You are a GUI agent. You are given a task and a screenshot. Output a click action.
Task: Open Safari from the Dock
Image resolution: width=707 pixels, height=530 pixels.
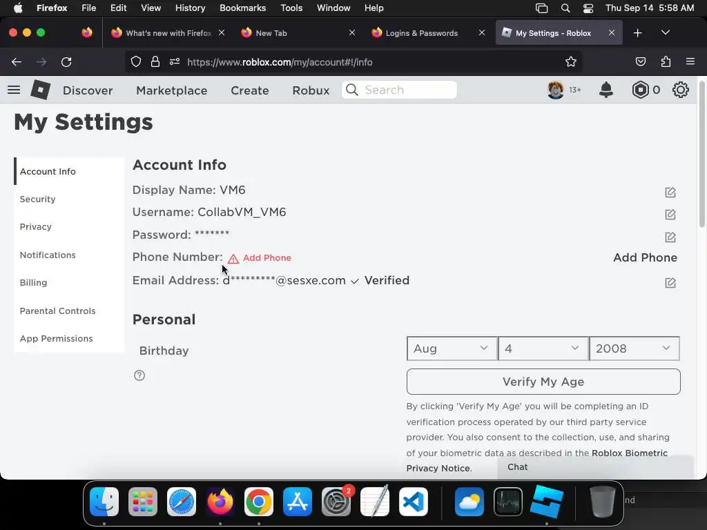coord(182,502)
